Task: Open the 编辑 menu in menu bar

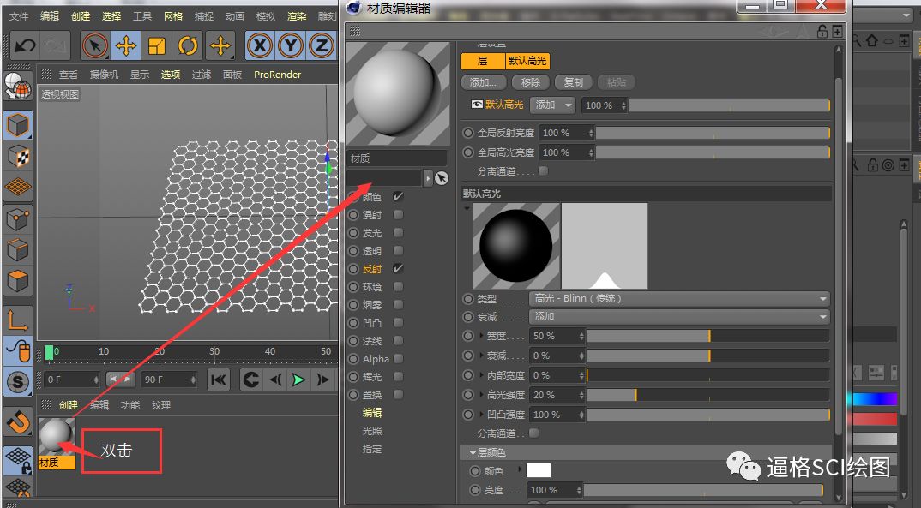Action: click(x=50, y=15)
